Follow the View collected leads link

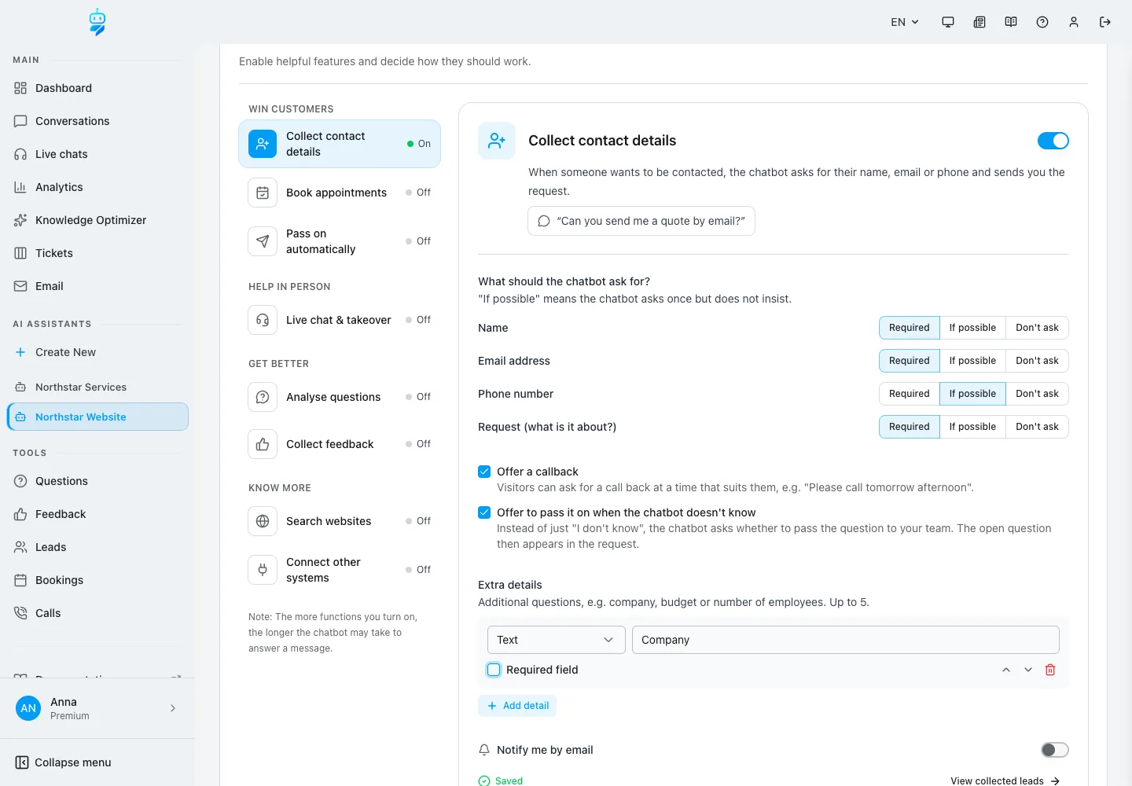point(1005,780)
